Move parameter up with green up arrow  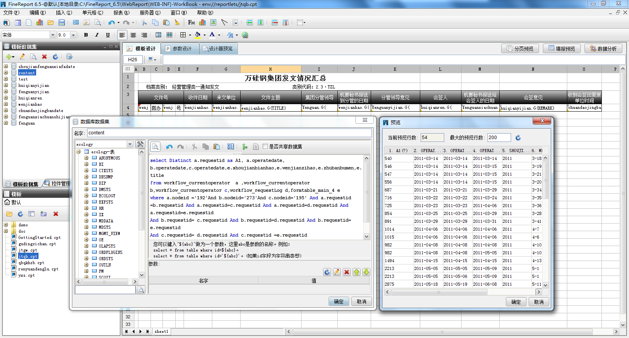pyautogui.click(x=357, y=272)
